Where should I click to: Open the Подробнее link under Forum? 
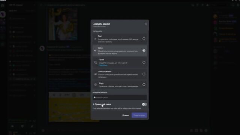coord(103,65)
